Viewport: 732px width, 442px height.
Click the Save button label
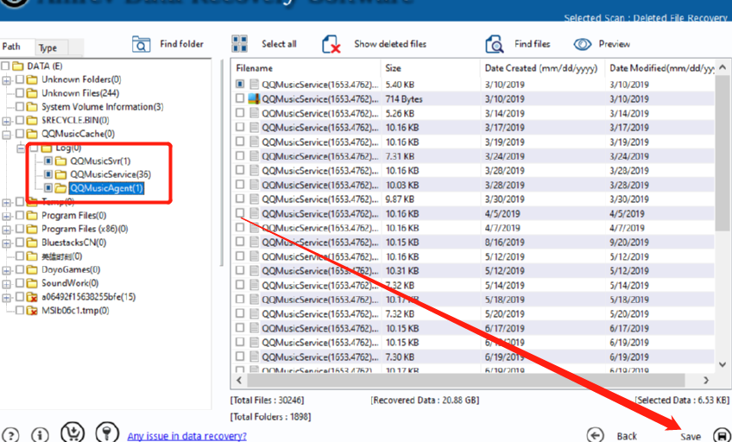point(691,437)
